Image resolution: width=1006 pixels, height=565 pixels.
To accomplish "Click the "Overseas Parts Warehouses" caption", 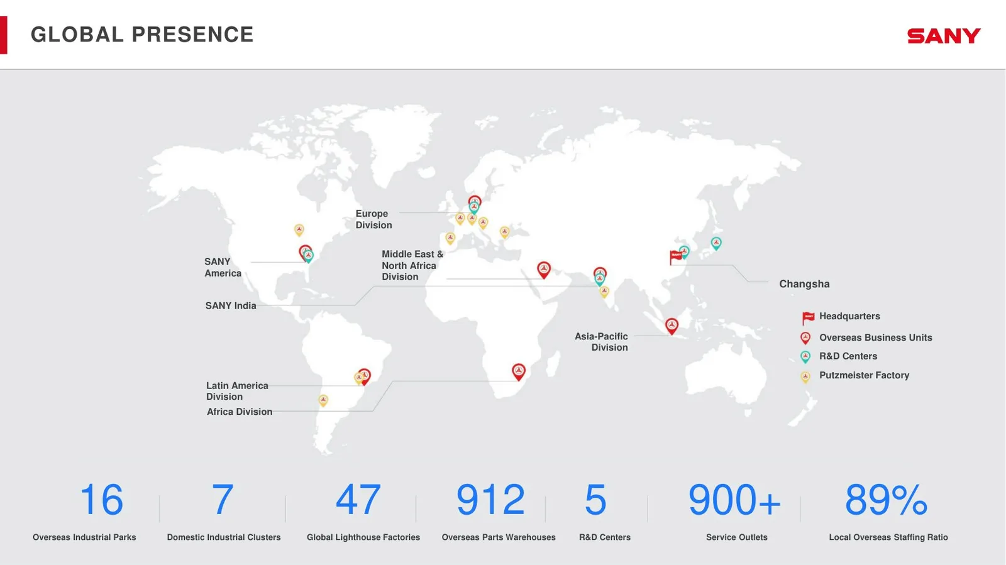I will [x=499, y=537].
